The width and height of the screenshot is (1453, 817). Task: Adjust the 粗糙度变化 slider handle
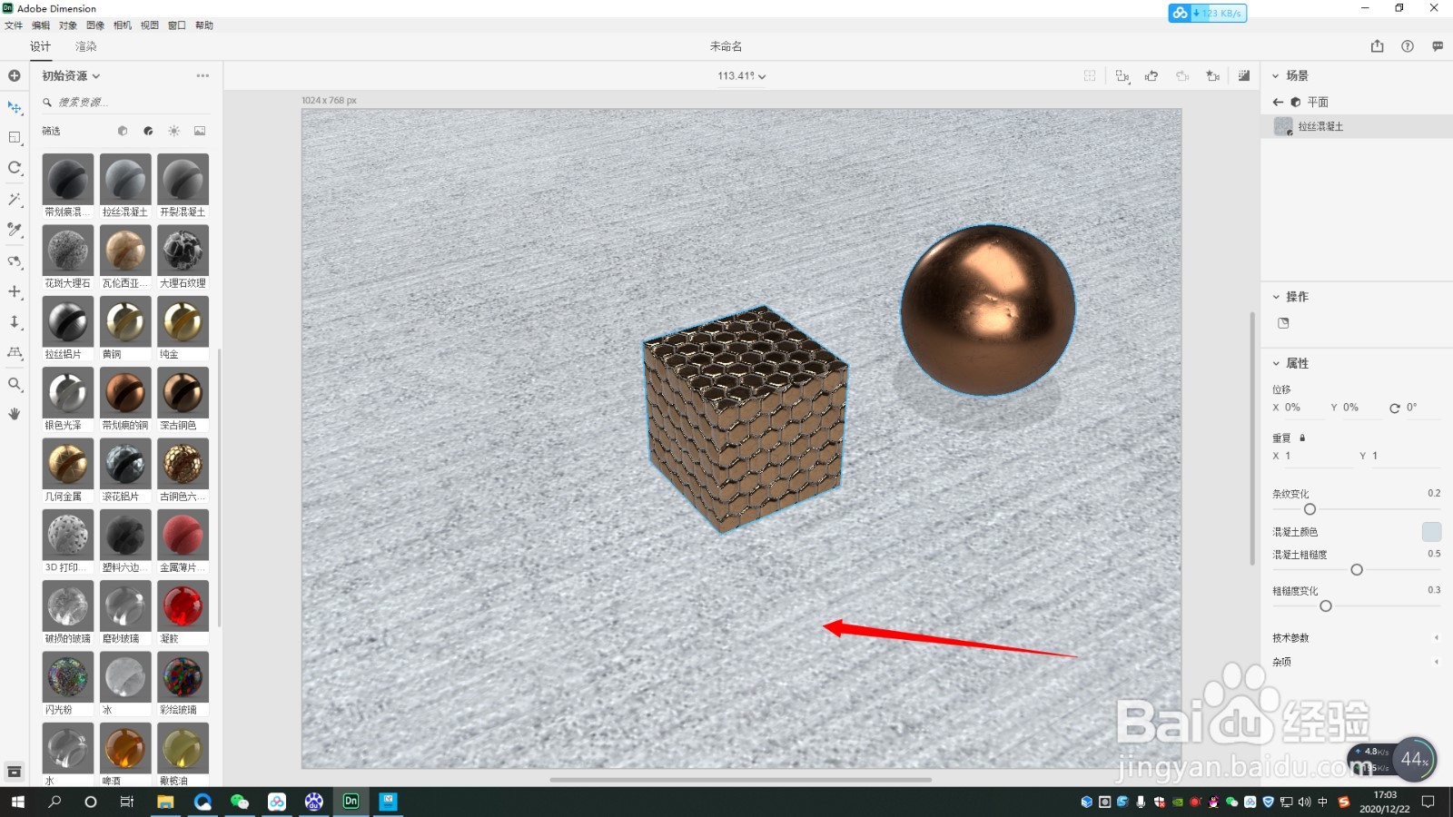[x=1326, y=605]
